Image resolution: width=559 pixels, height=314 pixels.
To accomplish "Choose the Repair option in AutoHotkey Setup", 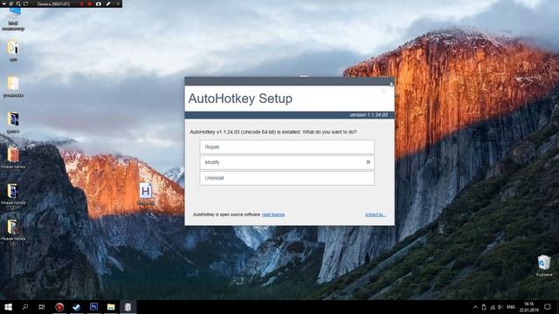I will click(287, 147).
